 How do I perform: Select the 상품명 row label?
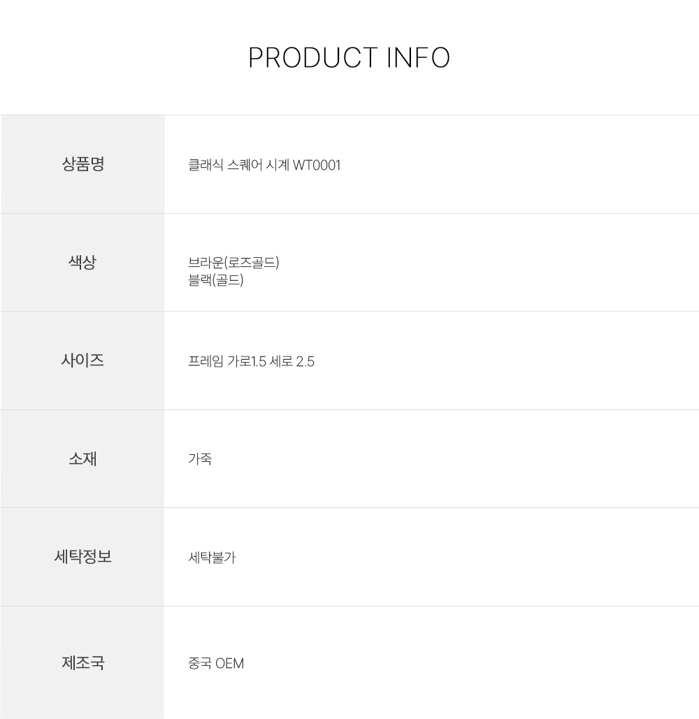(82, 165)
